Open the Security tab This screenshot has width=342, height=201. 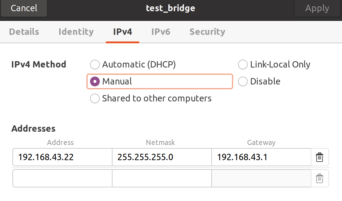point(207,32)
